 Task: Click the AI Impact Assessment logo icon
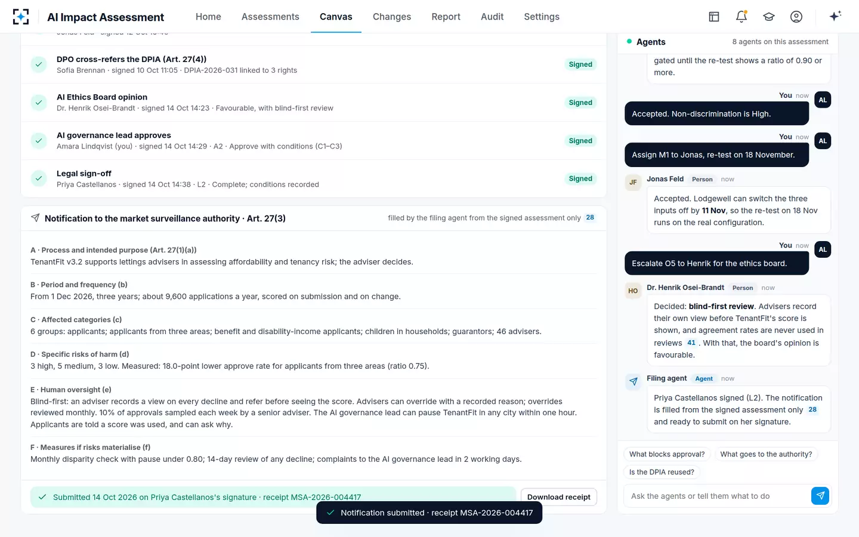(21, 17)
